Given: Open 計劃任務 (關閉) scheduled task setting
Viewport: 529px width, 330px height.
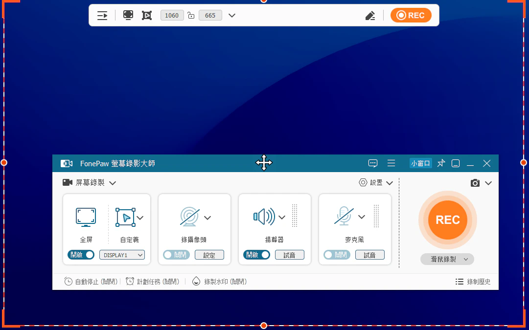Looking at the screenshot, I should pyautogui.click(x=153, y=282).
